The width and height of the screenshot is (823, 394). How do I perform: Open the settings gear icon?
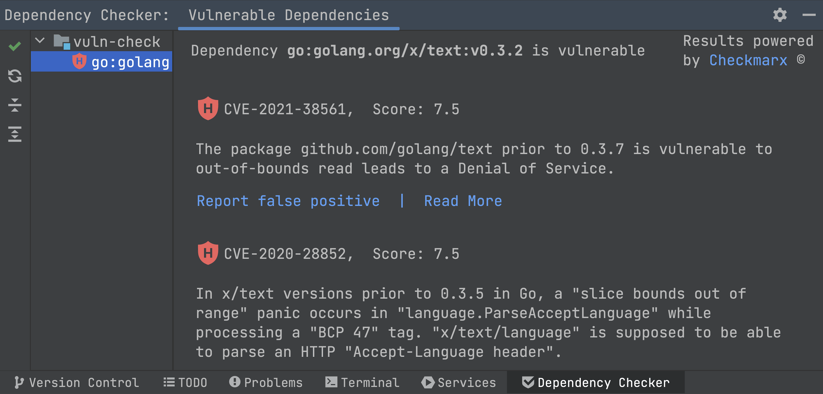pos(780,15)
